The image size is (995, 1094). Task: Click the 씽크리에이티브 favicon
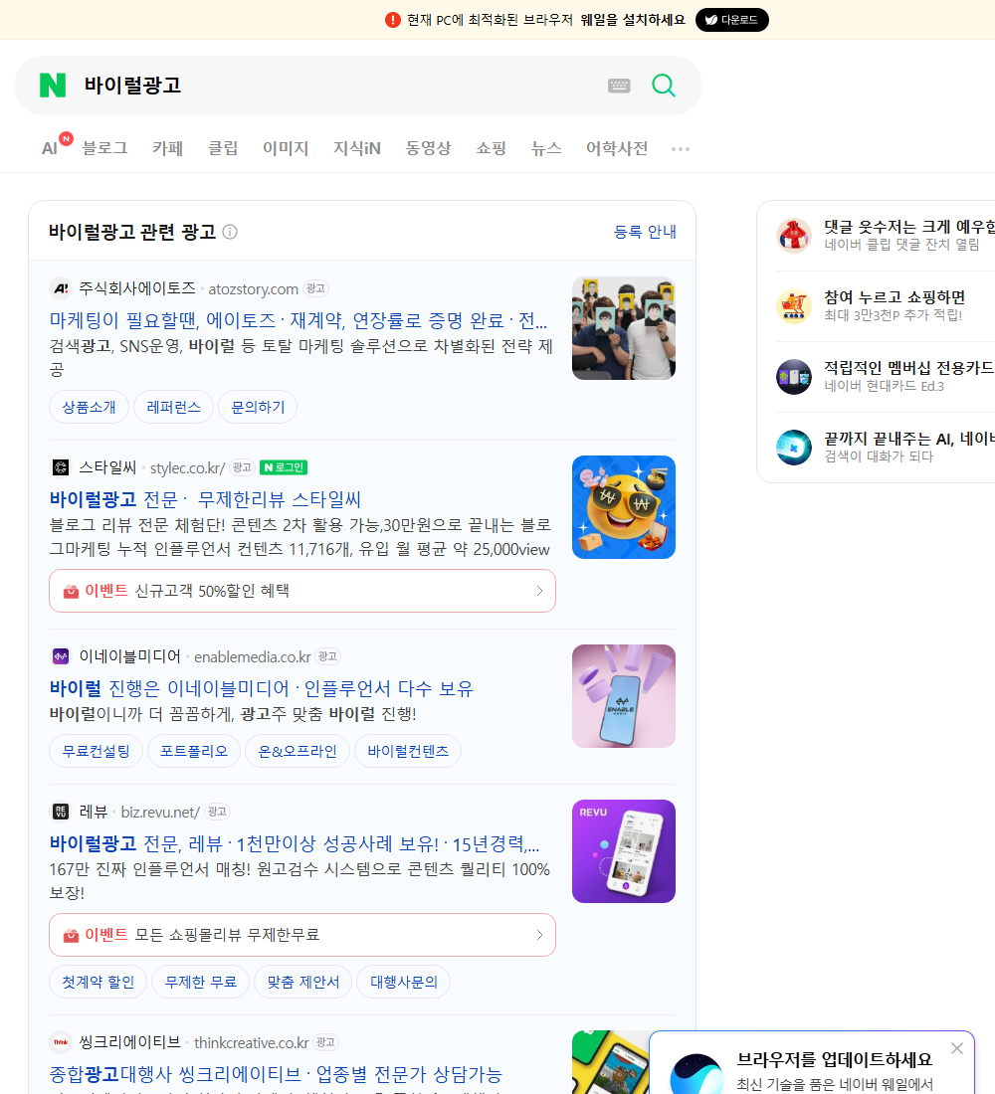click(x=61, y=1041)
